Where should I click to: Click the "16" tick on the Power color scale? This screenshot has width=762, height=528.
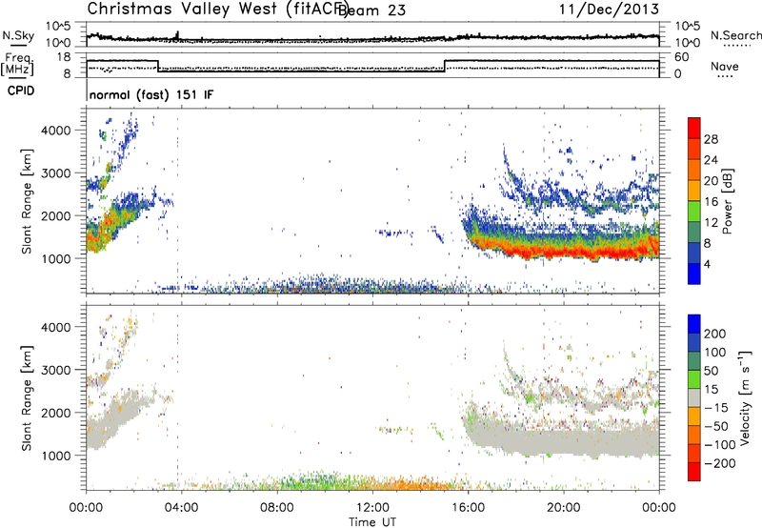click(711, 202)
